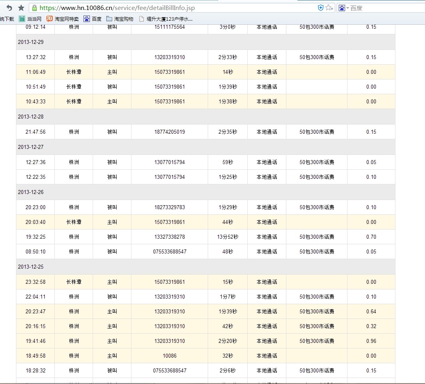Click the undo/back arrow icon

(9, 8)
